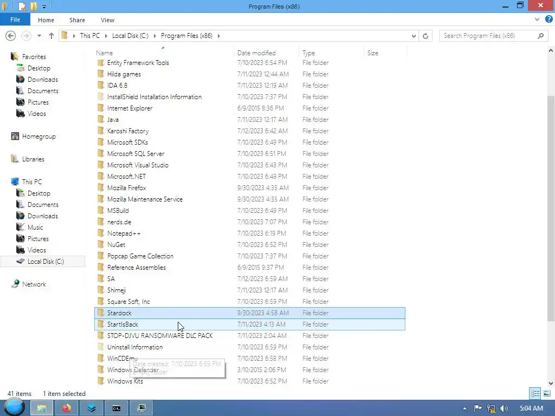Screen dimensions: 555x416
Task: Open the Help question mark icon
Action: click(548, 19)
